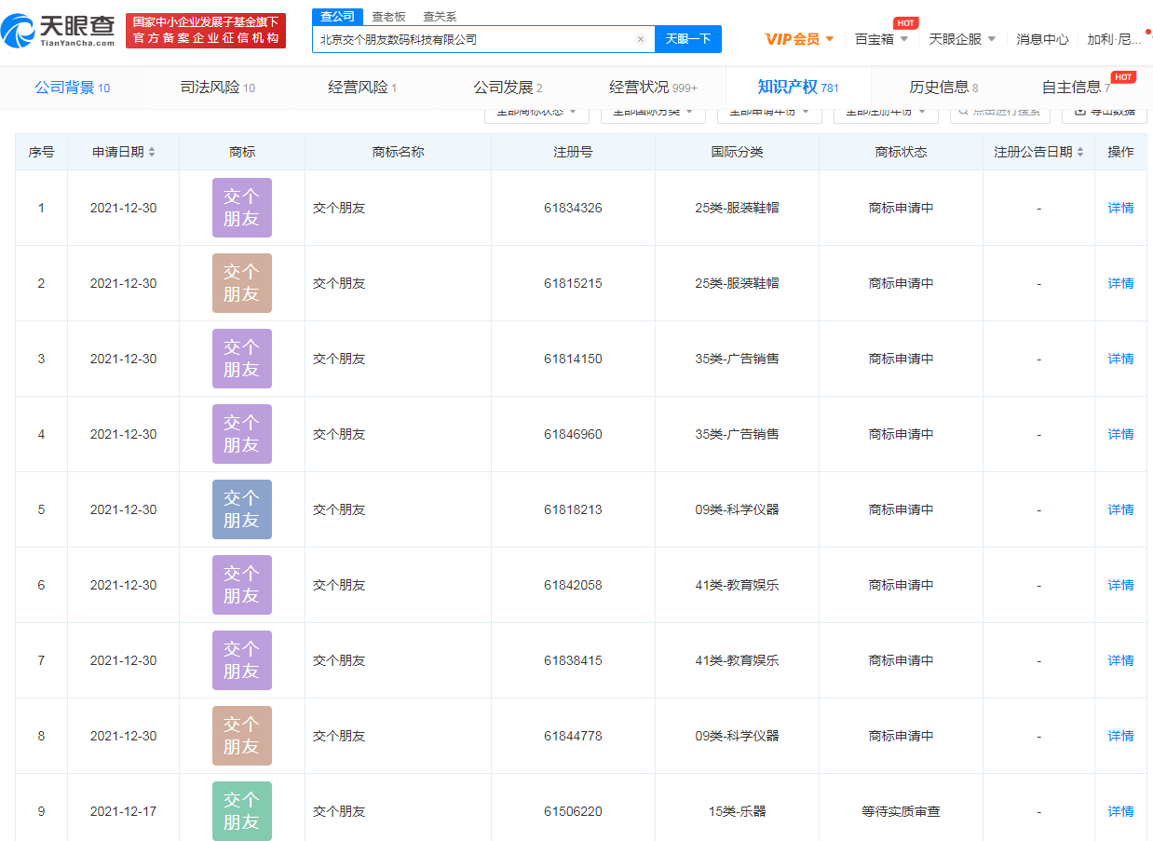This screenshot has height=841, width=1153.
Task: Open 详情 for registration 61842058
Action: coord(1121,585)
